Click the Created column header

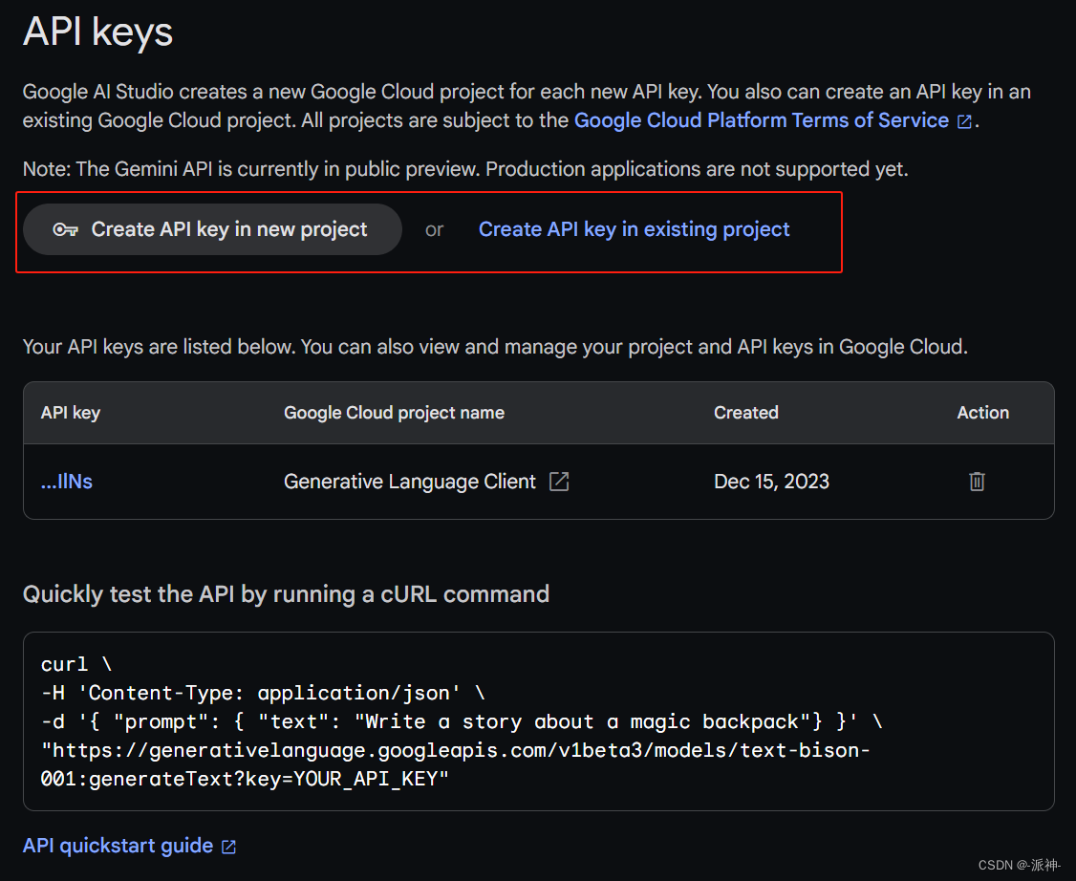746,413
